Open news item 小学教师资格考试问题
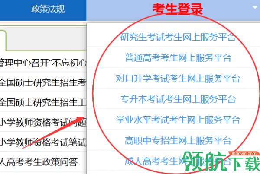This screenshot has width=260, height=174. tap(43, 122)
